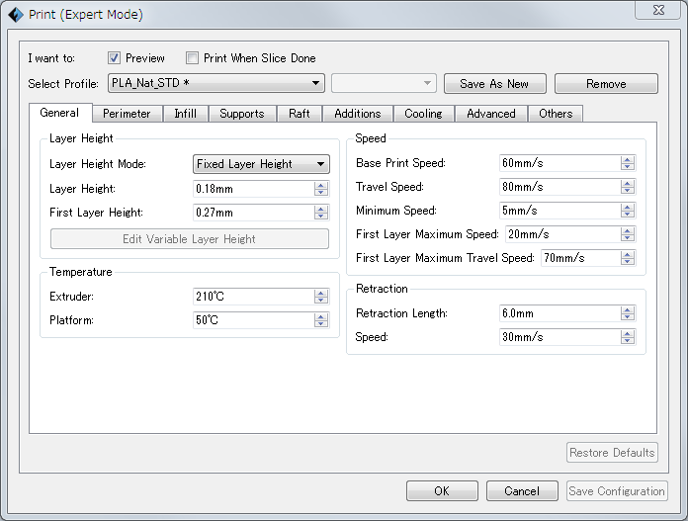688x521 pixels.
Task: Switch to the General tab
Action: 60,113
